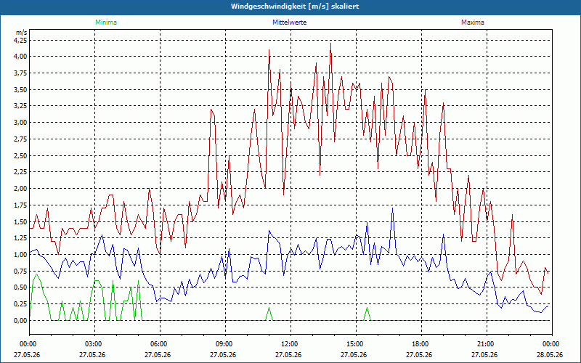
Task: Click the blue Mittelwerte legend label
Action: pos(289,23)
